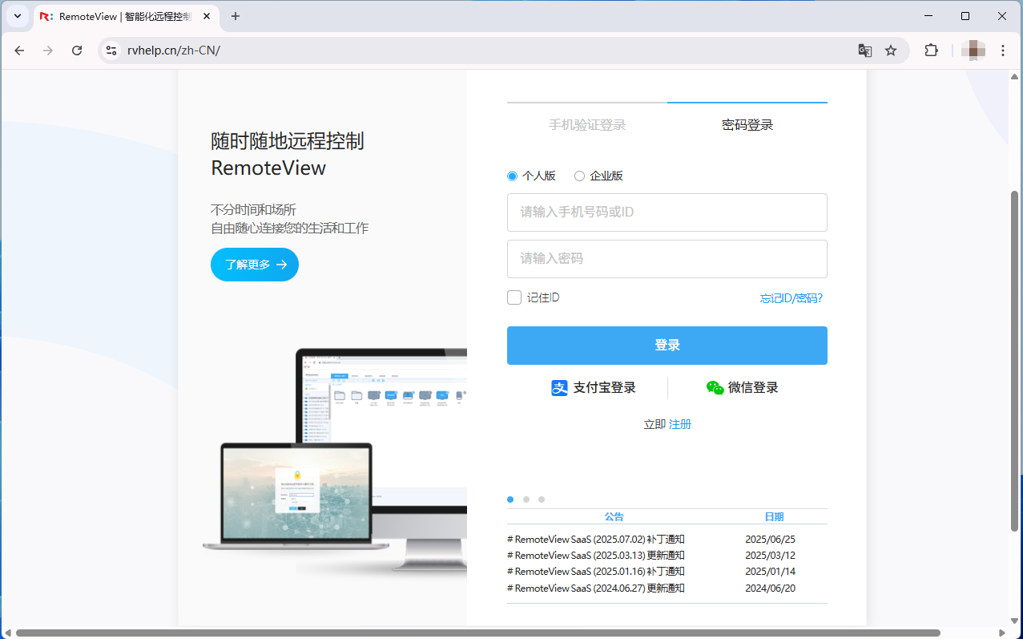Open the Chrome three-dot menu
Screen dimensions: 1023x639
tap(1003, 51)
